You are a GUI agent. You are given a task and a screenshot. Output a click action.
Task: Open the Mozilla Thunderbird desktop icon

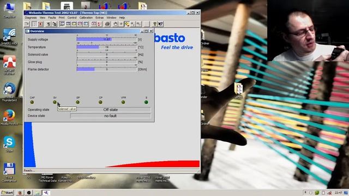[9, 92]
